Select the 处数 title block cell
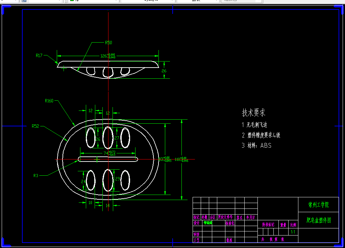The height and width of the screenshot is (248, 345). [x=205, y=217]
